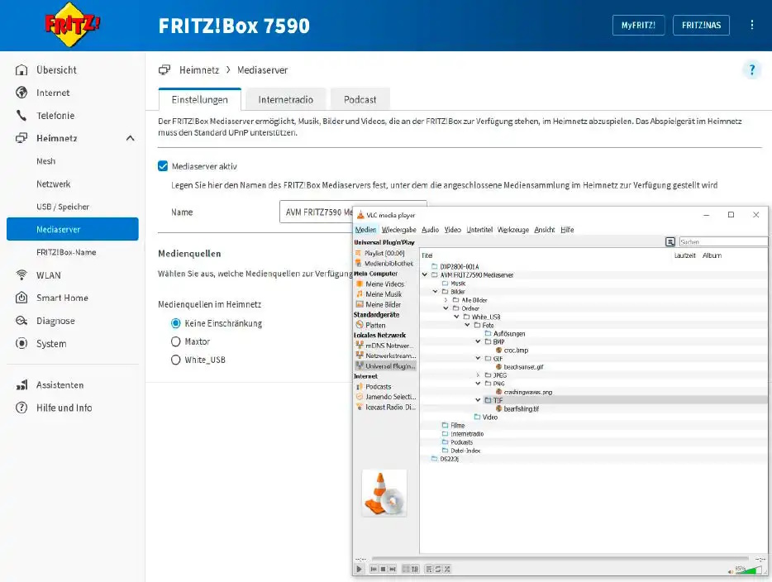Adjust VLC volume slider

click(749, 570)
